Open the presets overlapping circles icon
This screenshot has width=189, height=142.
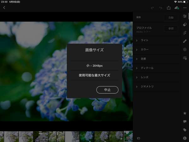[185, 24]
